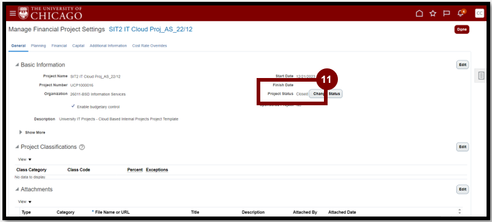Open the Cost Rate Overrides tab
Image resolution: width=492 pixels, height=222 pixels.
click(149, 45)
